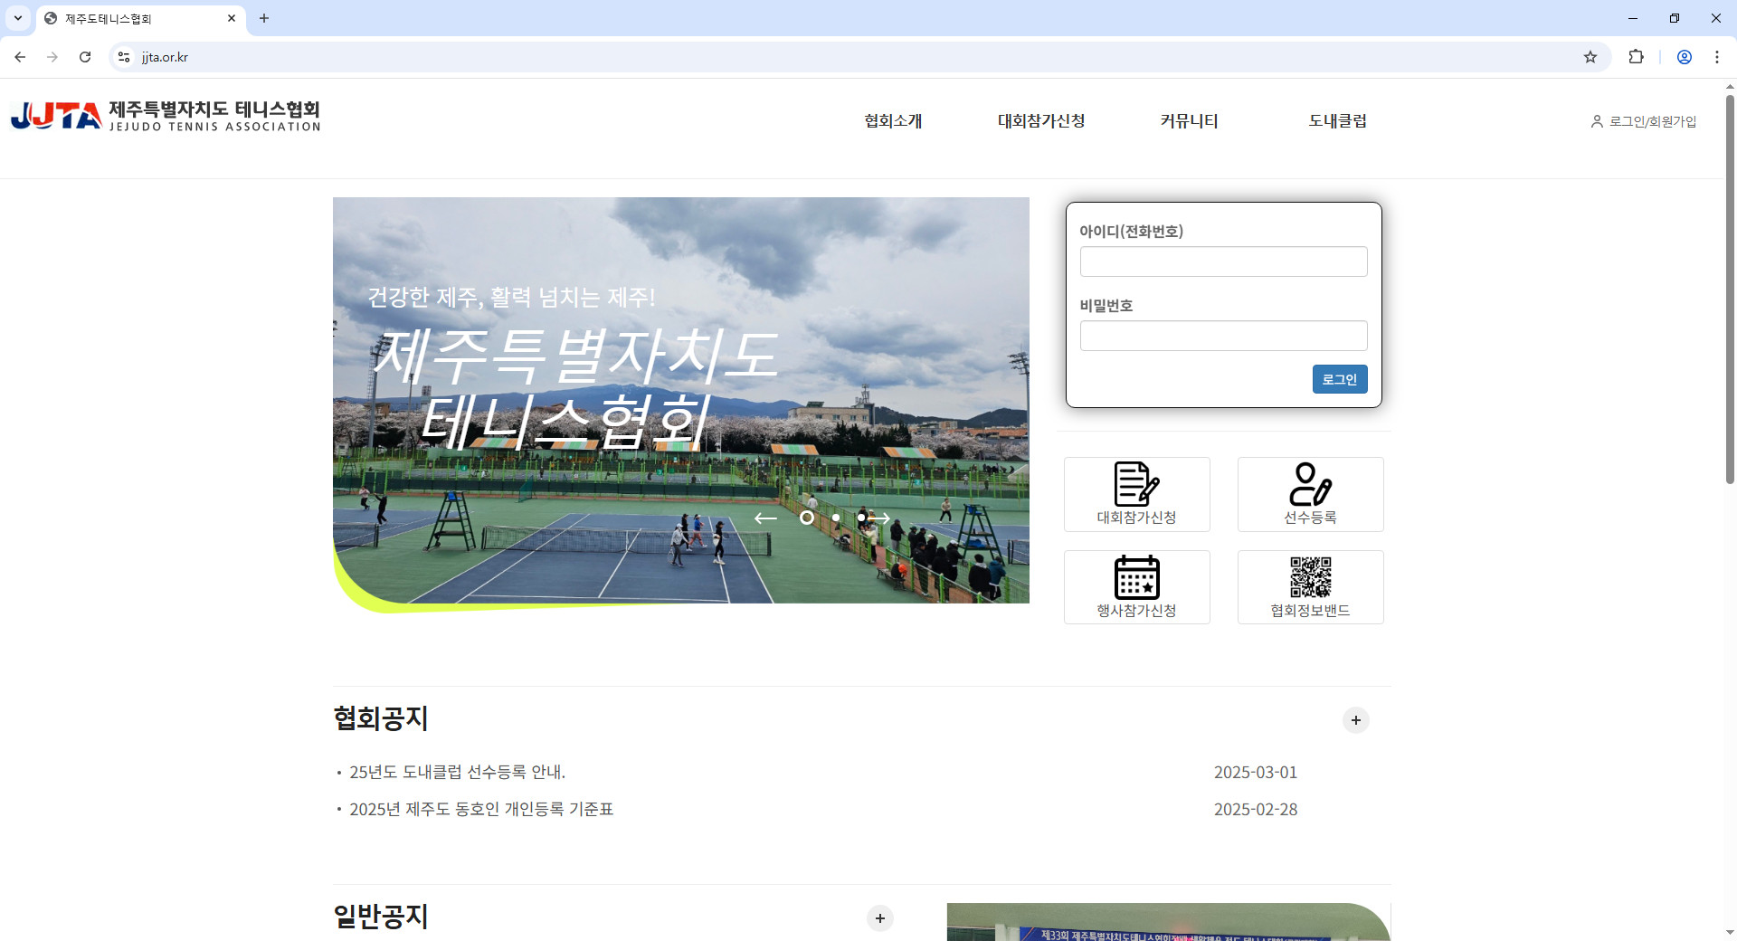Click the JJTA association logo
Screen dimensions: 1737x941
pyautogui.click(x=166, y=117)
